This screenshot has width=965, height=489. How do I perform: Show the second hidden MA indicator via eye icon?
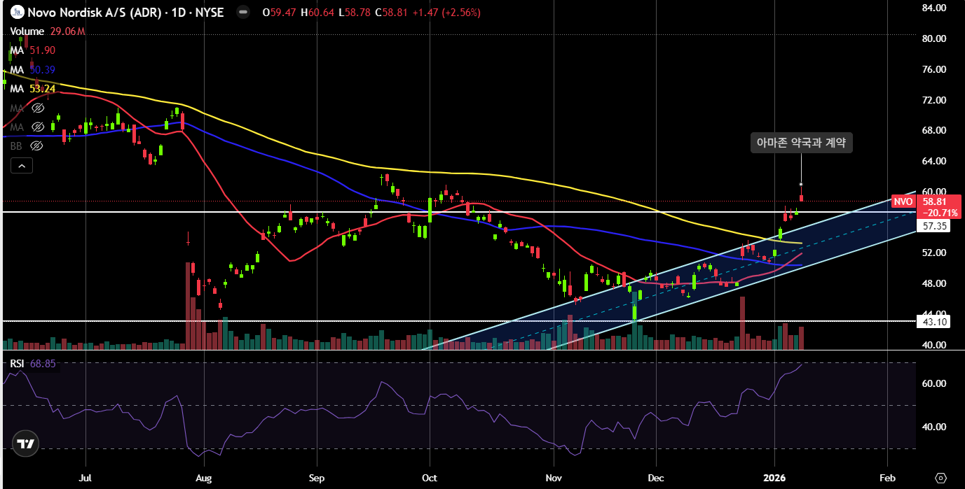[37, 127]
